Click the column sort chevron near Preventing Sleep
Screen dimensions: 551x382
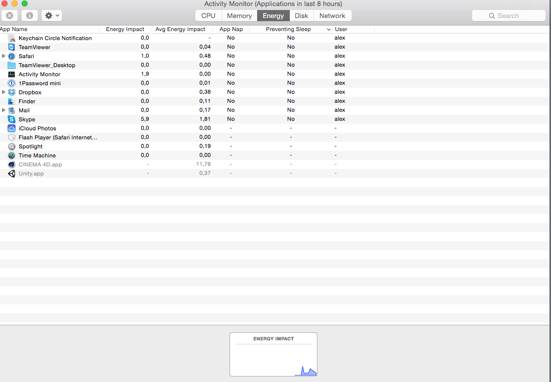pyautogui.click(x=328, y=30)
